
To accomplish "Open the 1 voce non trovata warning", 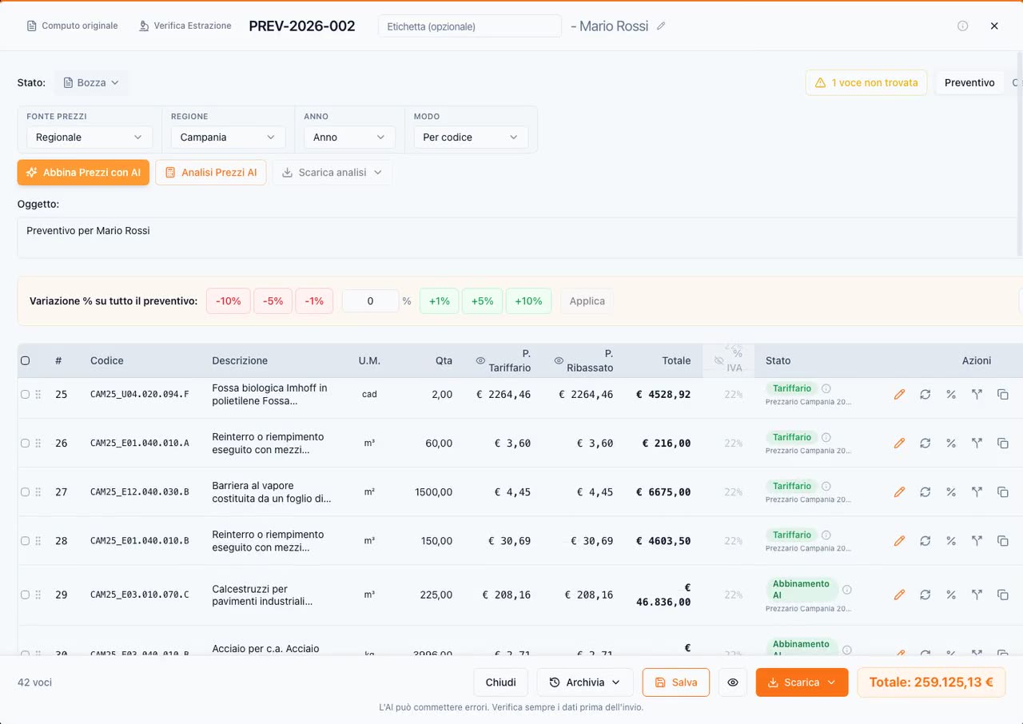I will pos(866,82).
